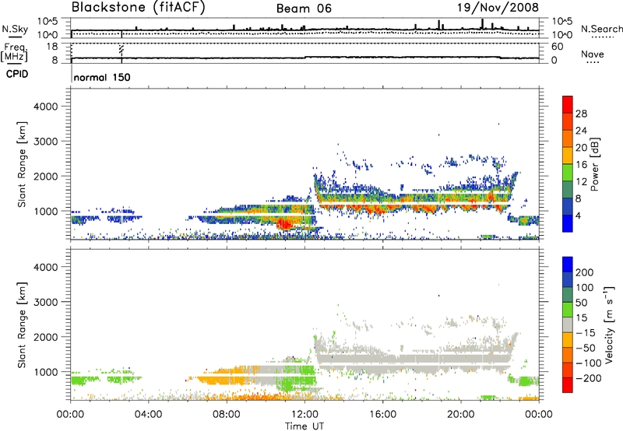Click the gray segment of the velocity colorbar
The height and width of the screenshot is (431, 623).
click(568, 324)
